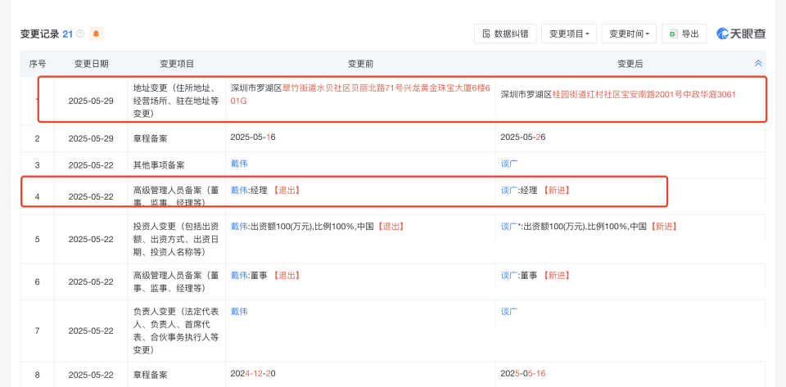Screen dimensions: 786x387
Task: Click 其他事项备案 item cell
Action: click(x=177, y=164)
